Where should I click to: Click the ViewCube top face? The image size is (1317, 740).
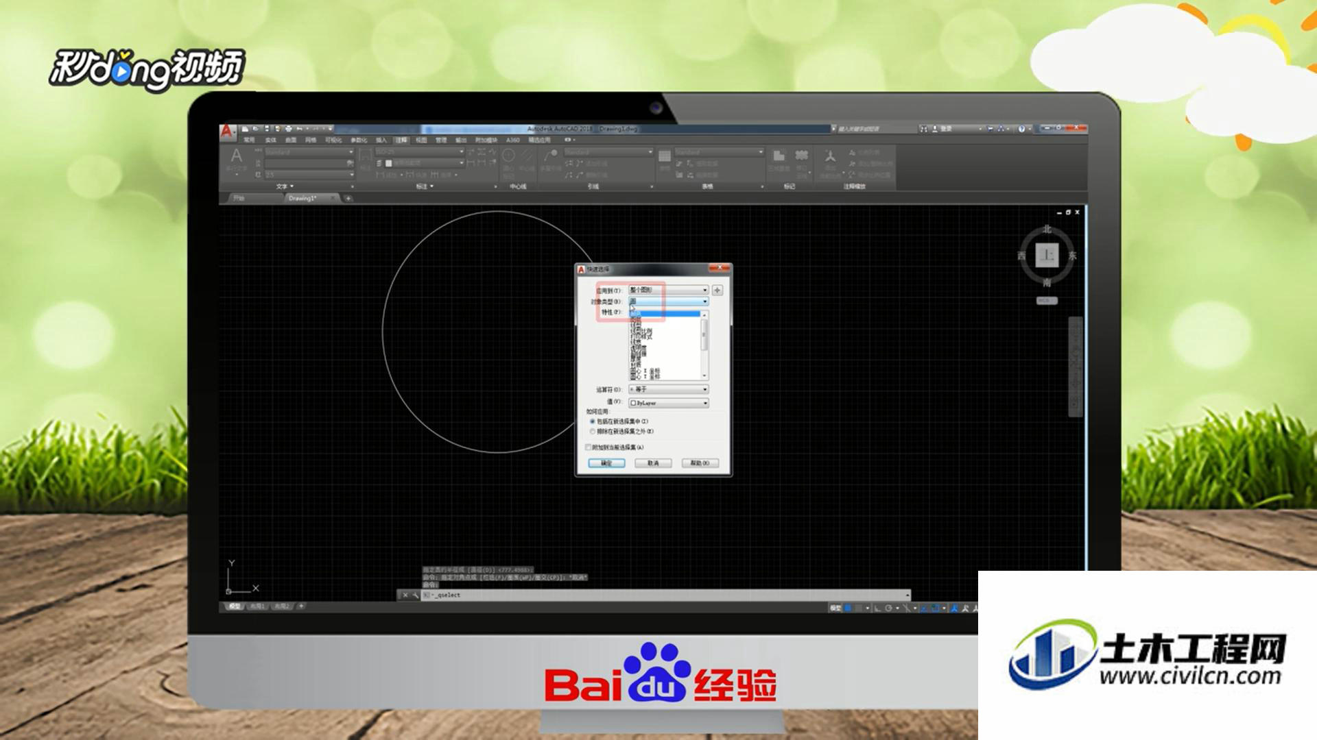point(1047,256)
